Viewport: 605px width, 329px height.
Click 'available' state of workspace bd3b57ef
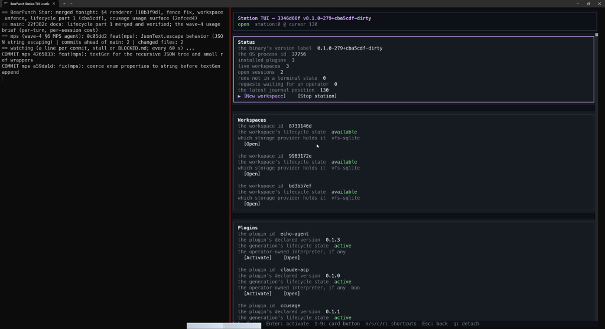[x=344, y=192]
